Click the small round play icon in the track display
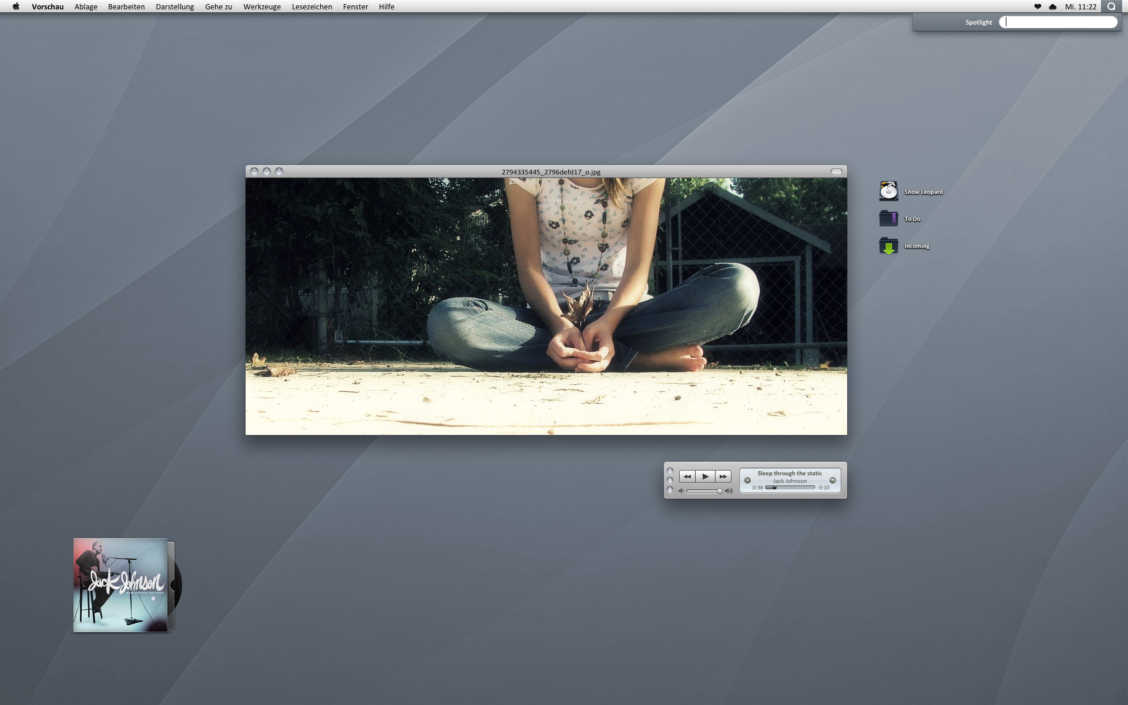Image resolution: width=1128 pixels, height=705 pixels. coord(747,481)
